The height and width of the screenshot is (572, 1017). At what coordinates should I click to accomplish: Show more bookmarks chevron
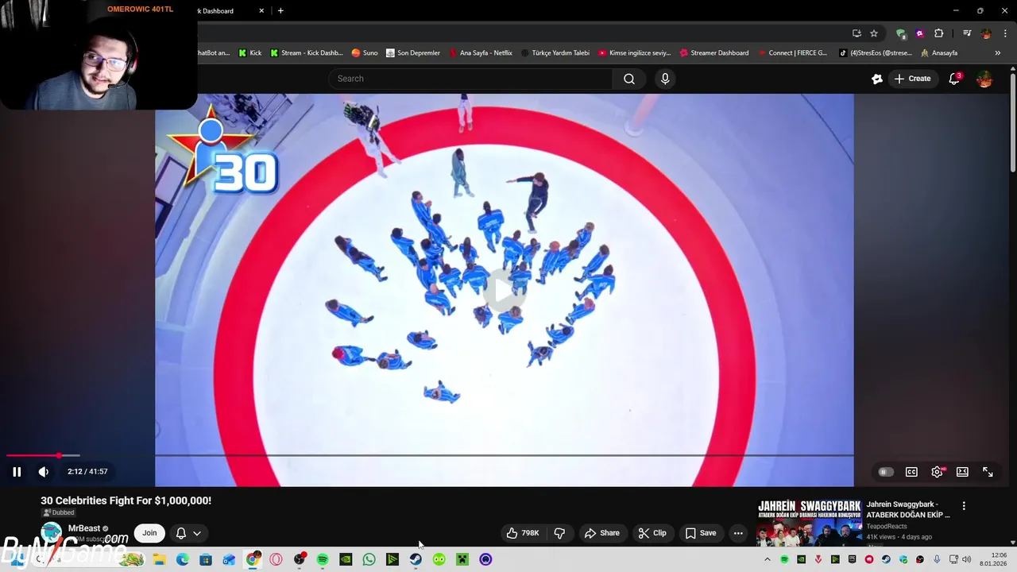click(997, 53)
